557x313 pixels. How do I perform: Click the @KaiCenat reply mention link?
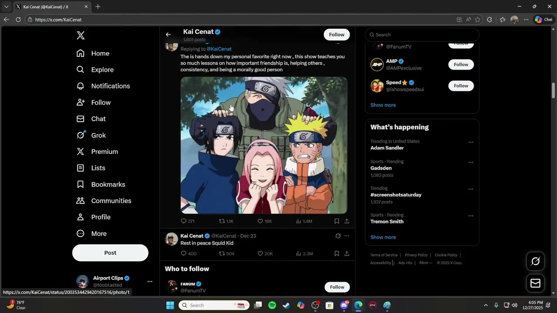(x=219, y=49)
